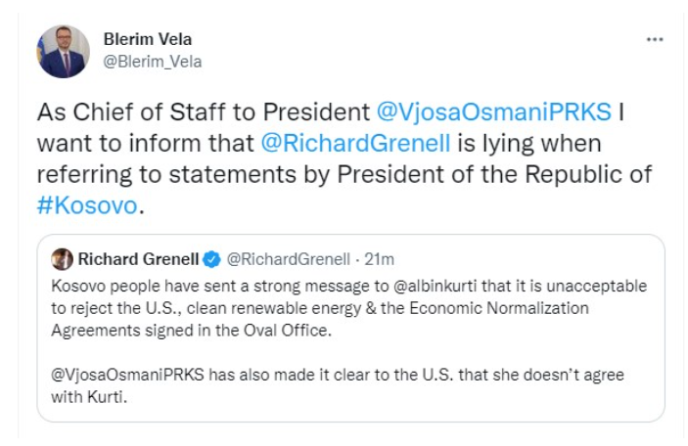Image resolution: width=688 pixels, height=446 pixels.
Task: Open the @RichardGrenell mention in main tweet
Action: tap(355, 144)
